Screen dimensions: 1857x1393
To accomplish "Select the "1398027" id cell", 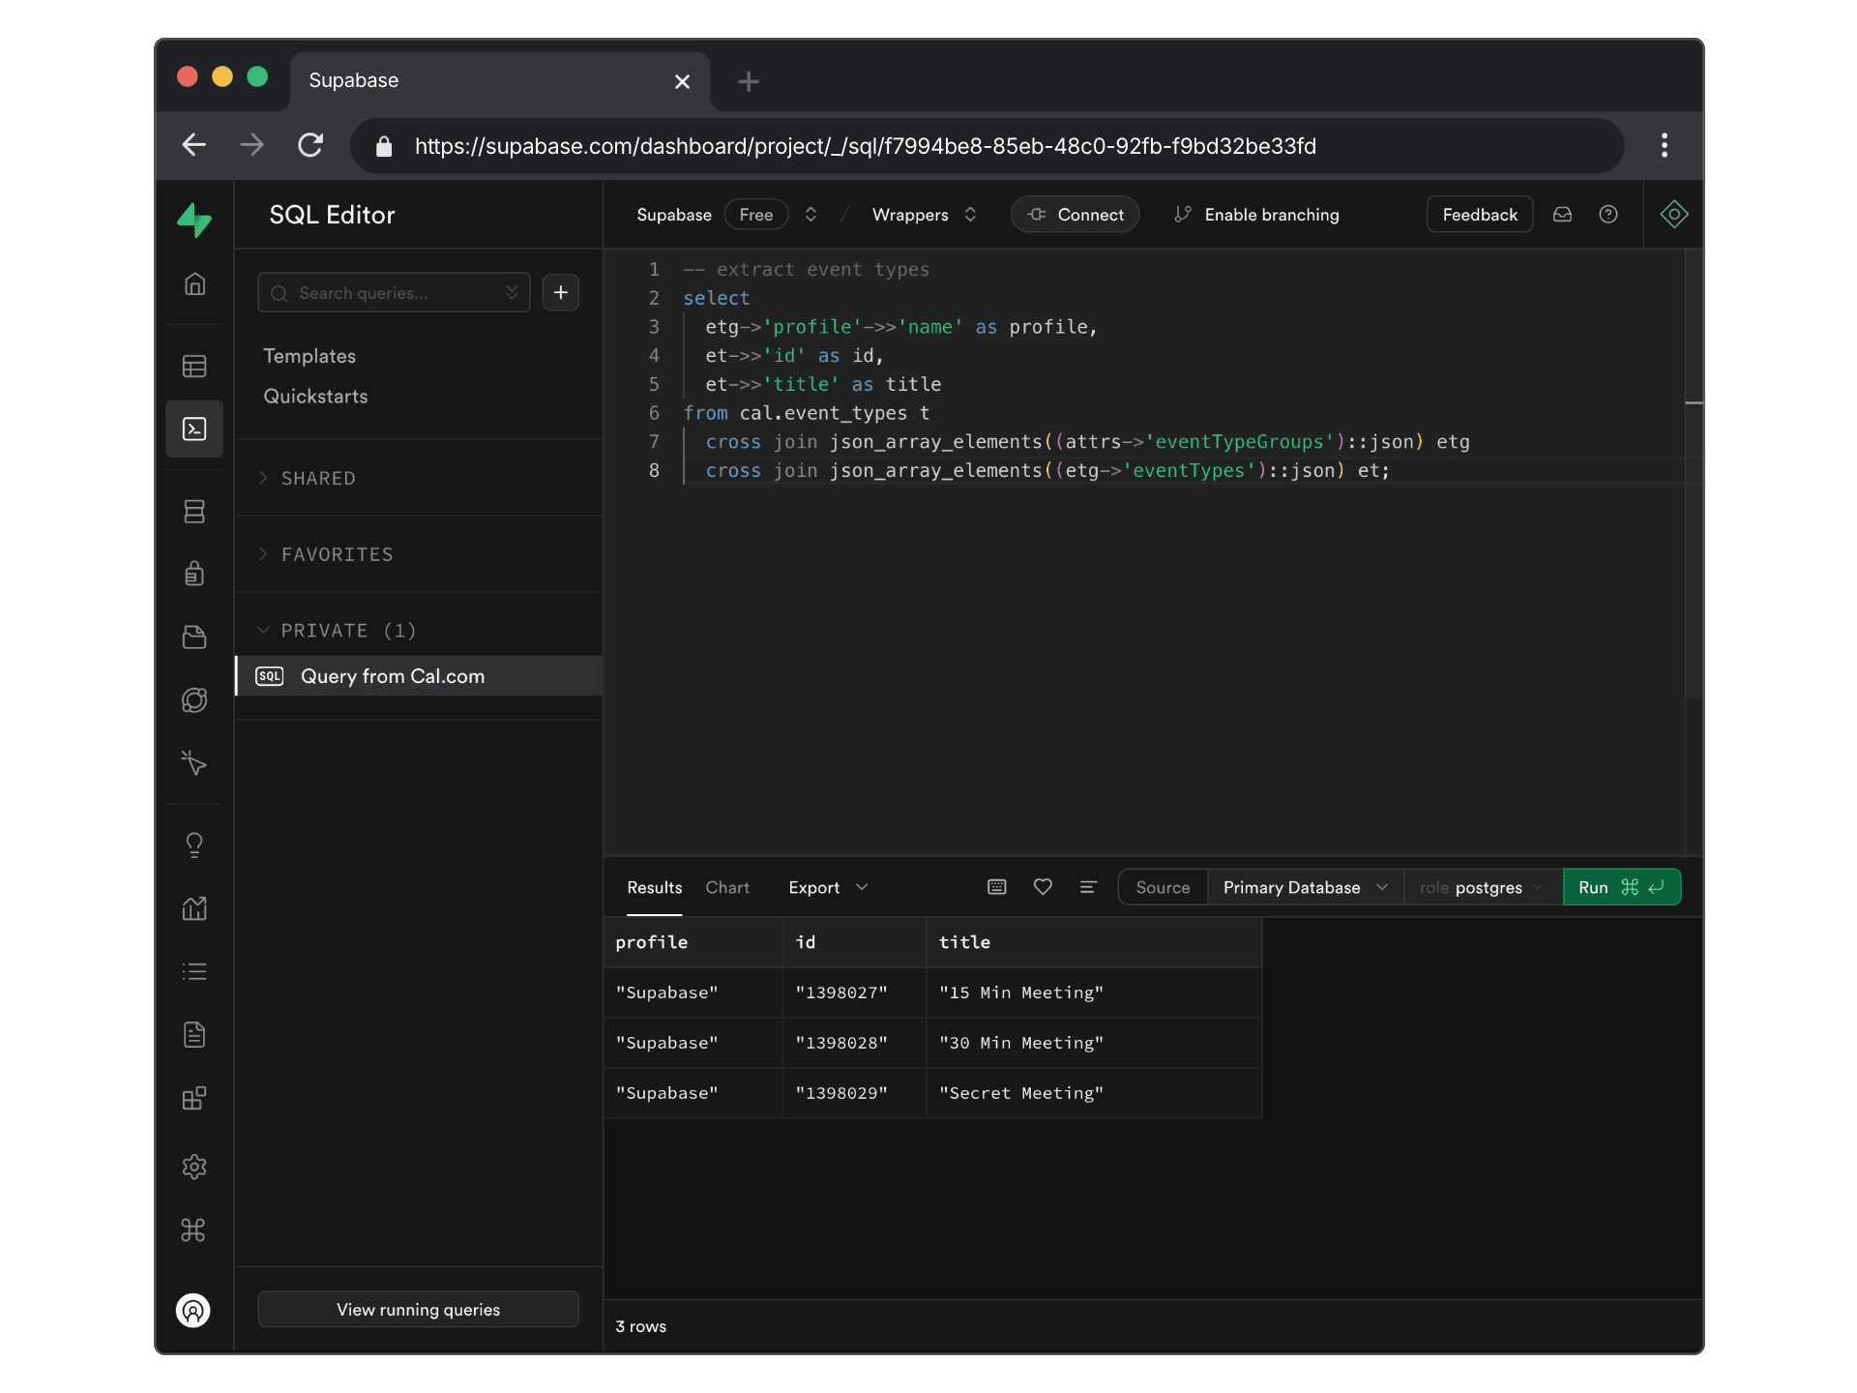I will [855, 993].
